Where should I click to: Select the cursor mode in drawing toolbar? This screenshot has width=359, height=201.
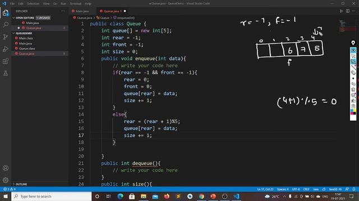tap(353, 56)
